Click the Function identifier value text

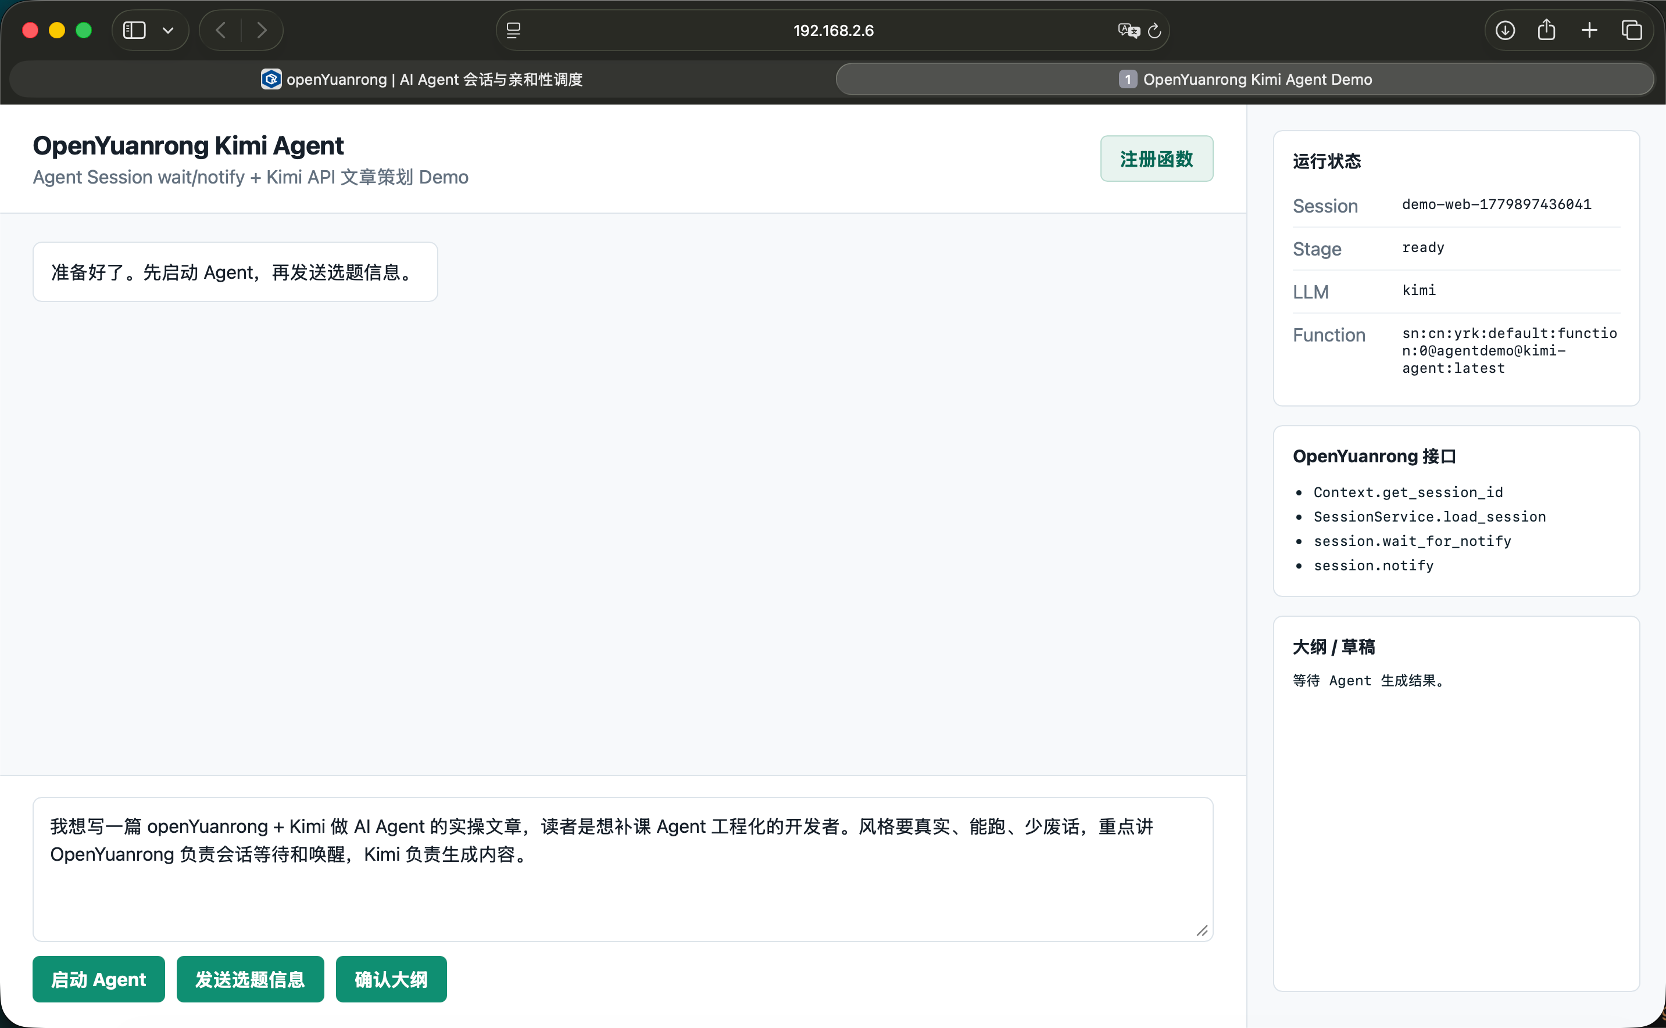pyautogui.click(x=1510, y=351)
